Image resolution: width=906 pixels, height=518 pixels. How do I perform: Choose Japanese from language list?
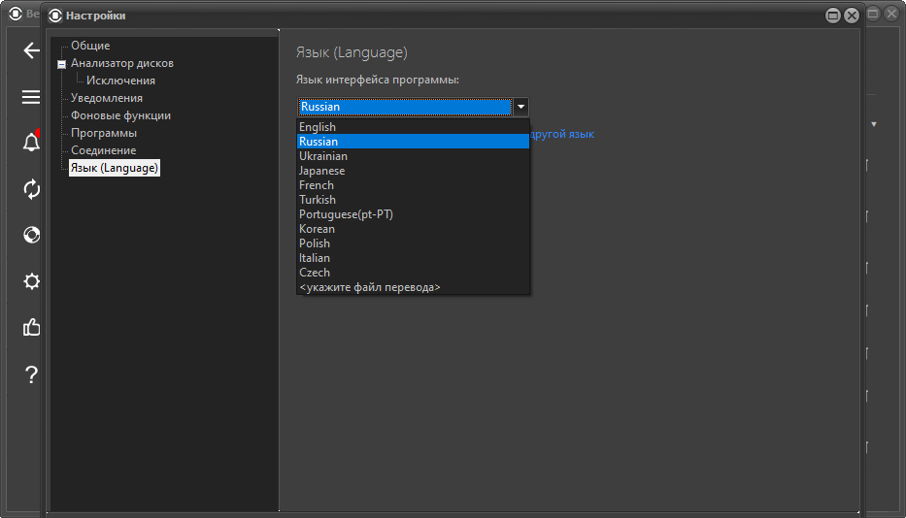[x=413, y=171]
